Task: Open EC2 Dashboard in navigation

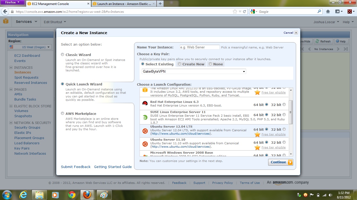Action: [27, 55]
